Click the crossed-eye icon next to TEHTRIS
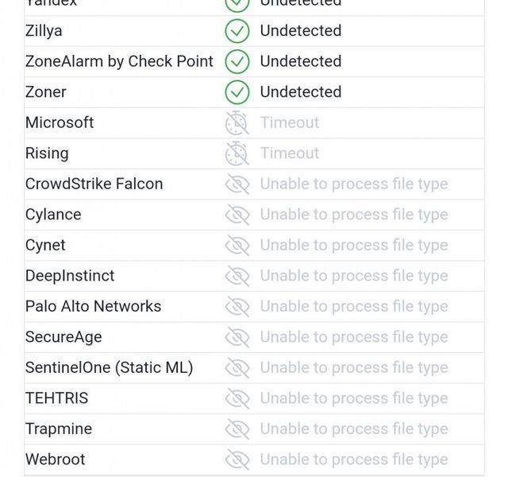This screenshot has width=508, height=481. click(x=237, y=398)
